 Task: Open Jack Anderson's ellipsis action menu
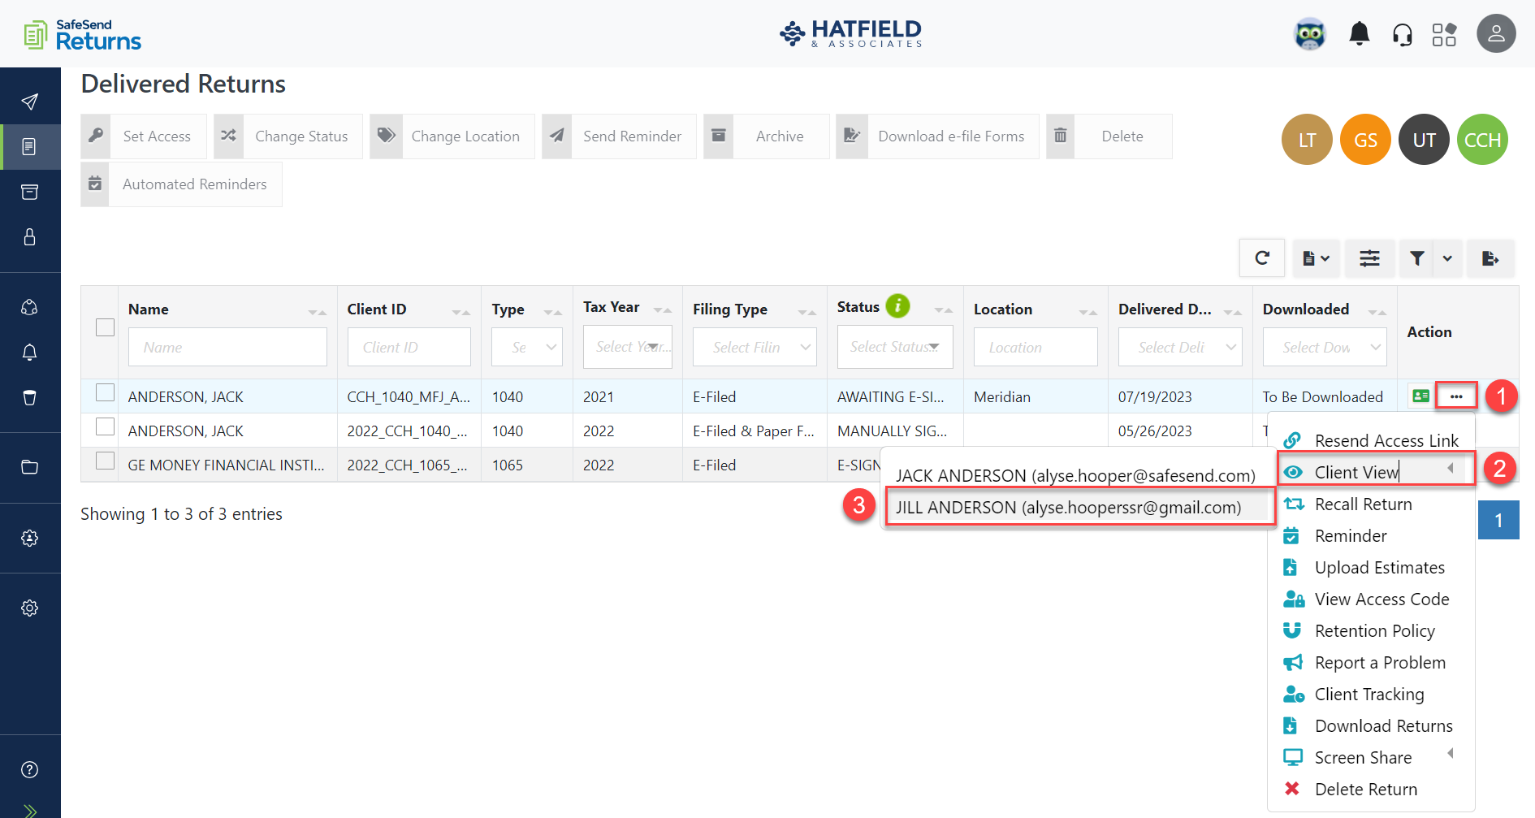(1456, 396)
